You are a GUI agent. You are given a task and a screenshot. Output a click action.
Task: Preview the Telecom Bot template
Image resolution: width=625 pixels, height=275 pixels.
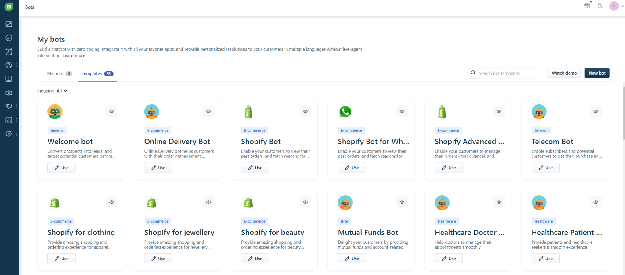click(595, 111)
